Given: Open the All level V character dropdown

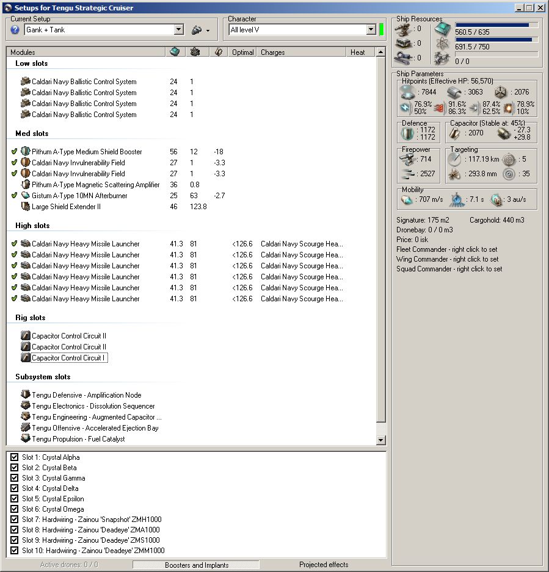Looking at the screenshot, I should pyautogui.click(x=371, y=29).
